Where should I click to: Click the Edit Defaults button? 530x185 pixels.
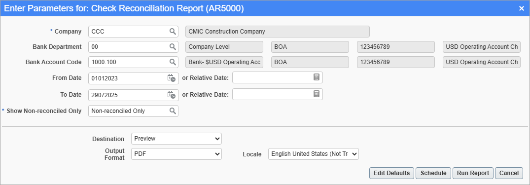point(392,173)
